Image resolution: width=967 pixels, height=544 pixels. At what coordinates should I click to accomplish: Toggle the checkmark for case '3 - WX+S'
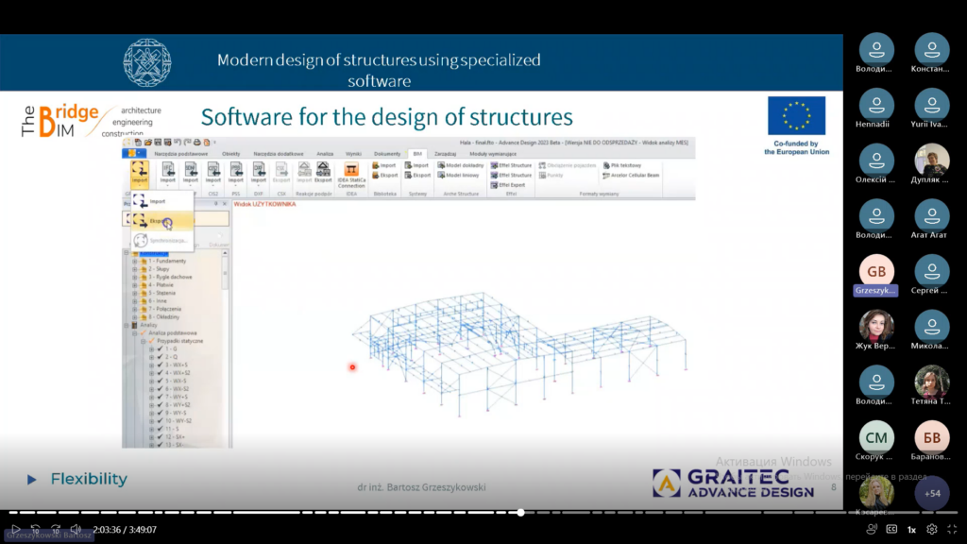point(161,365)
